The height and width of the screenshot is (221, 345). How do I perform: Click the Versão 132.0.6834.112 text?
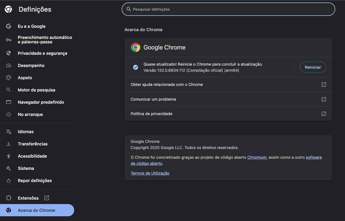pos(191,71)
